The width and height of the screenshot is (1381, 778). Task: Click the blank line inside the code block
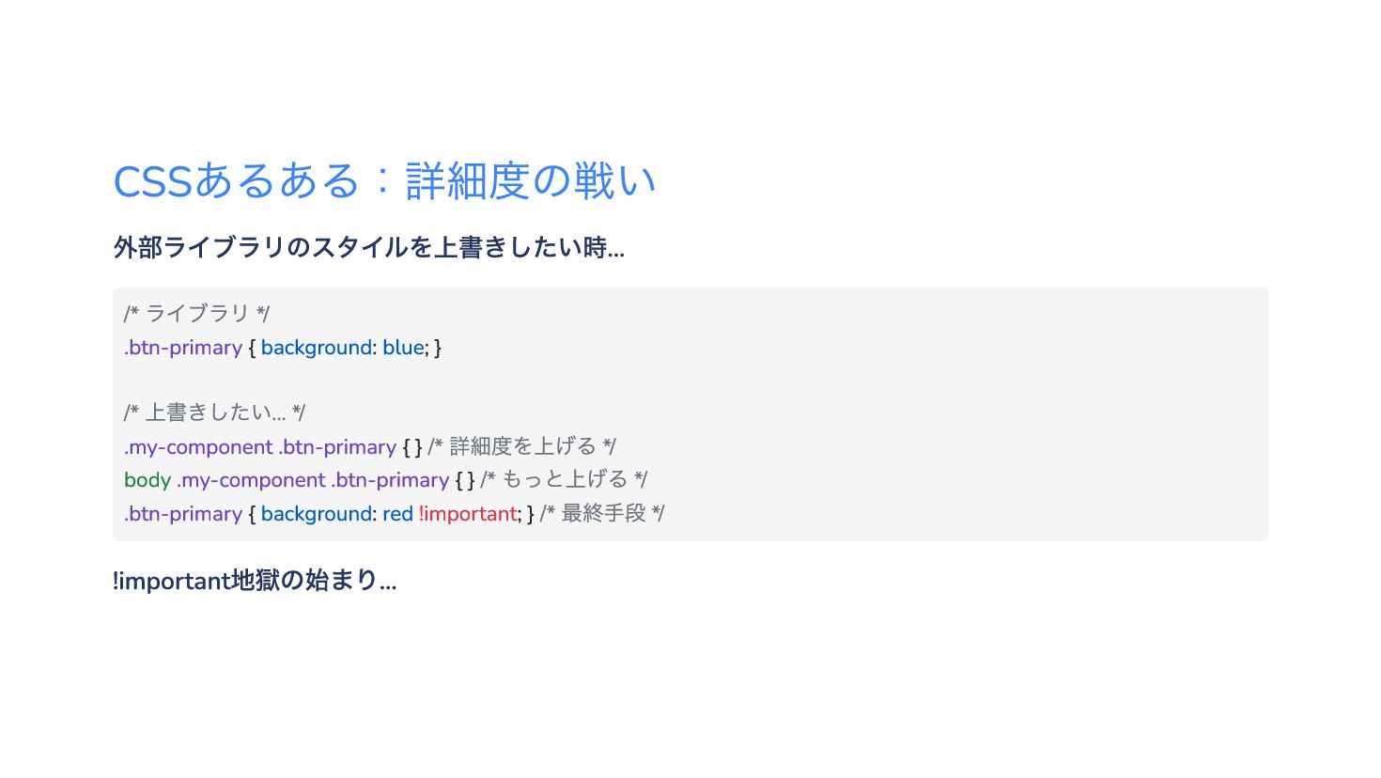[690, 381]
